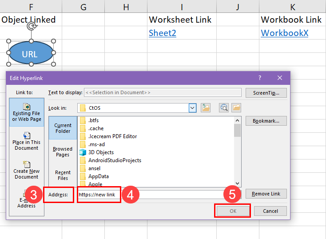Image resolution: width=326 pixels, height=239 pixels.
Task: Select the AndroidStudioProjects folder
Action: [111, 160]
